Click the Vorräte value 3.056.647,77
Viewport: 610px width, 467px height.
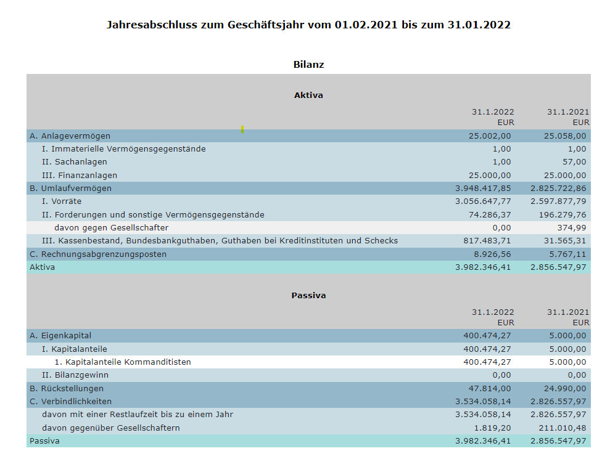click(483, 201)
